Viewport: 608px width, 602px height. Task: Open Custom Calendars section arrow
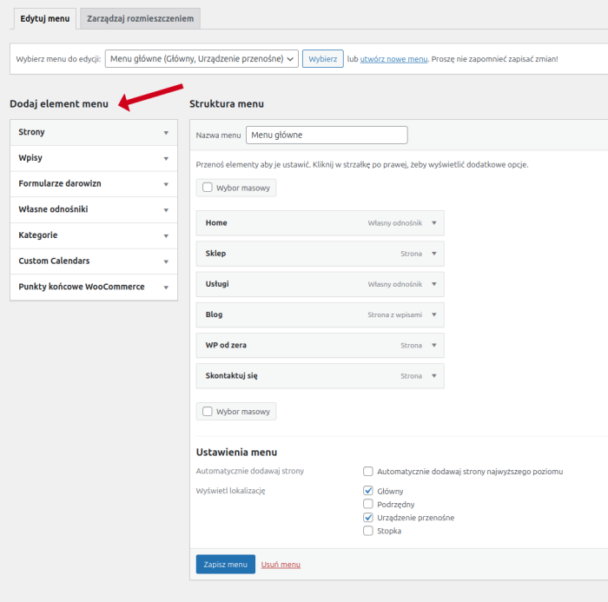165,261
